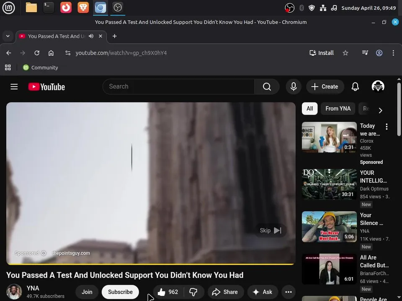
Task: Install the YouTube app
Action: (322, 53)
